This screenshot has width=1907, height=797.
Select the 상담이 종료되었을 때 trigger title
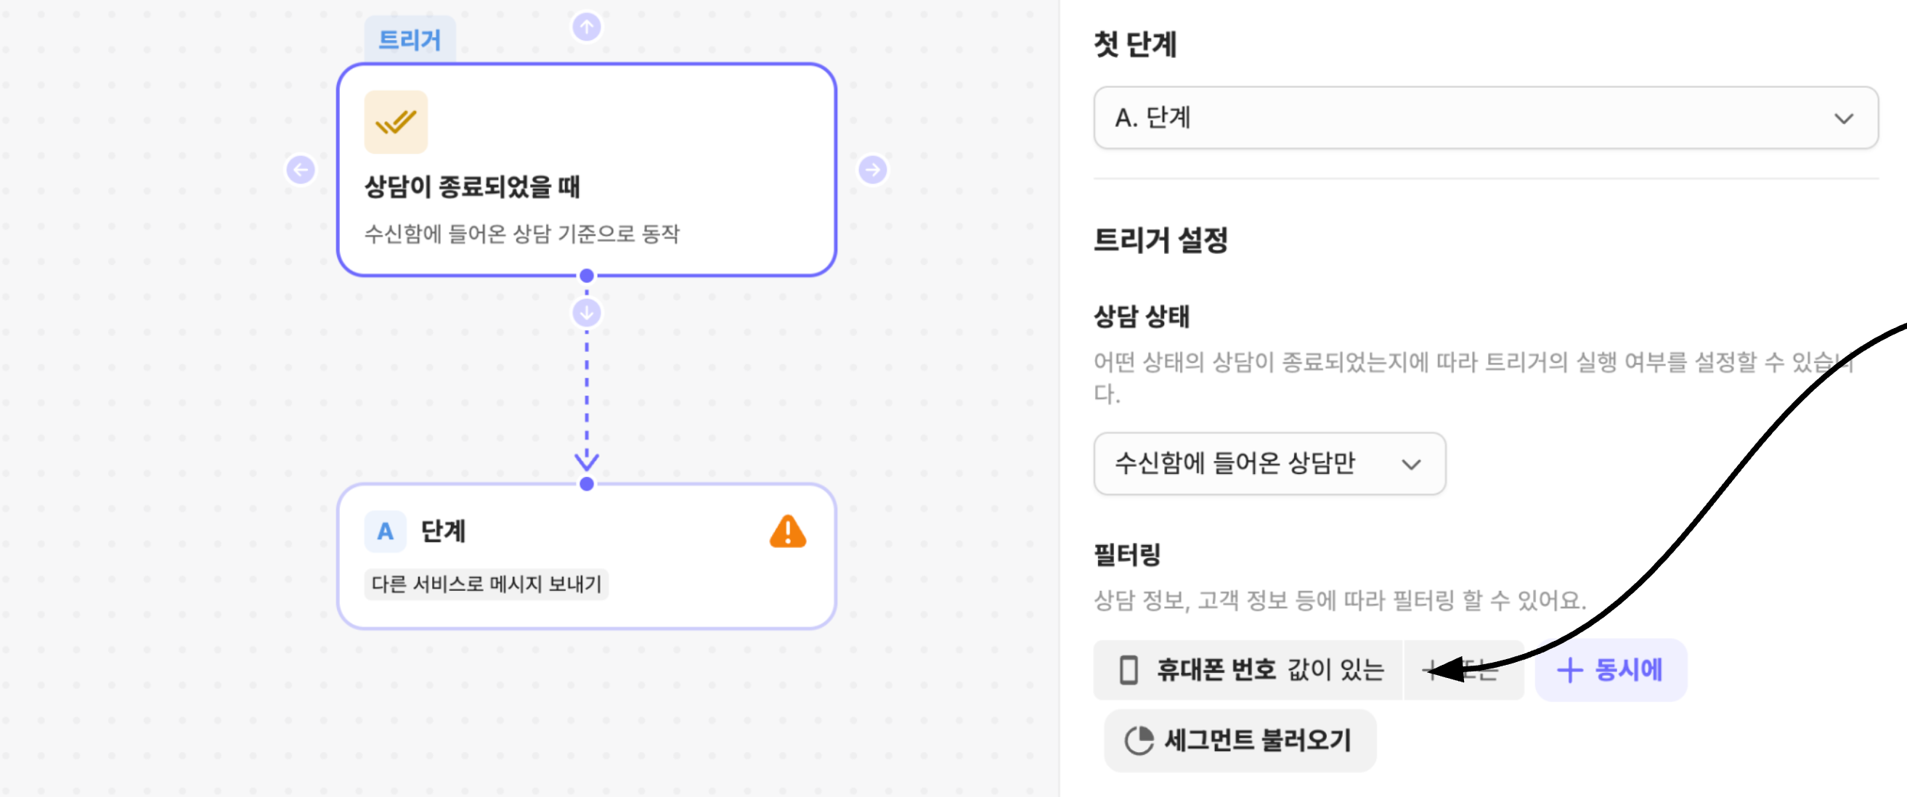point(472,187)
